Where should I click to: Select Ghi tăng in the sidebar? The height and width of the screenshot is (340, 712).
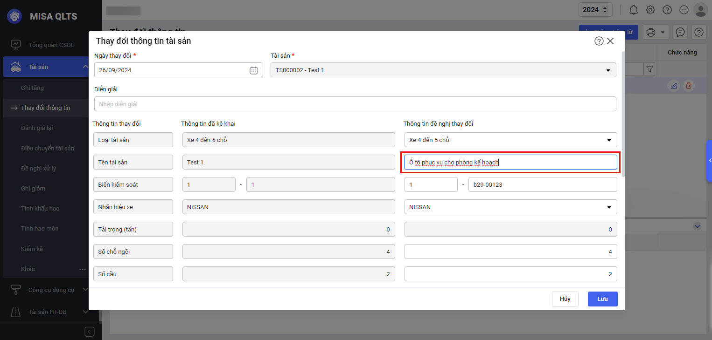coord(32,88)
